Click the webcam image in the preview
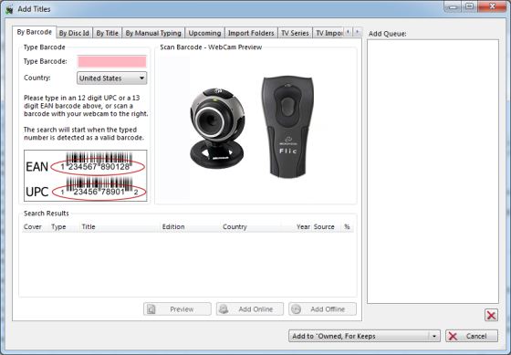Screen dimensions: 511x355 coord(217,128)
